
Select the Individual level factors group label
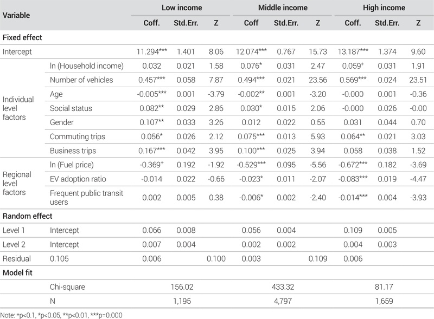pos(19,108)
